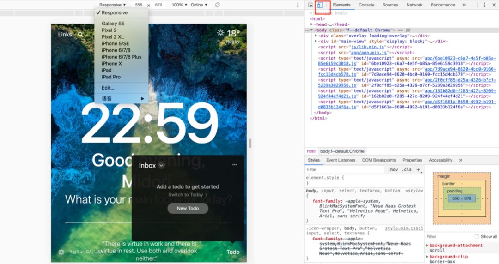Viewport: 499px width, 264px height.
Task: Open the todo panel three-dot menu
Action: (235, 164)
